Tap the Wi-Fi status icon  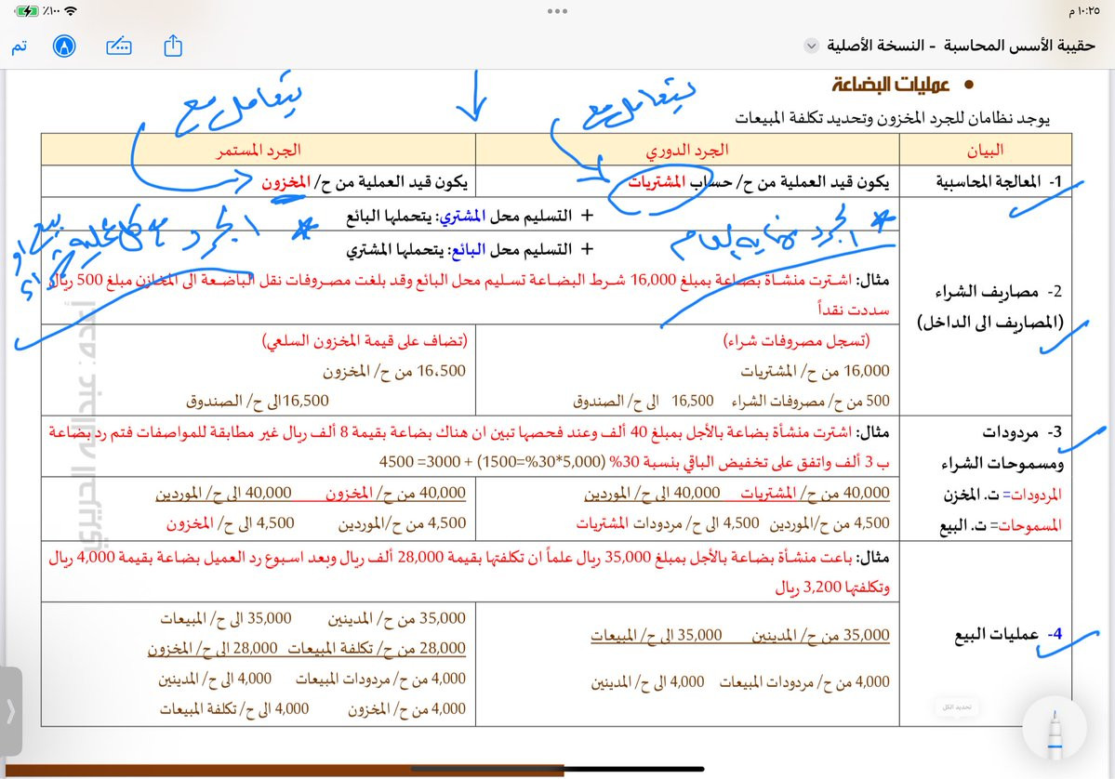click(71, 11)
